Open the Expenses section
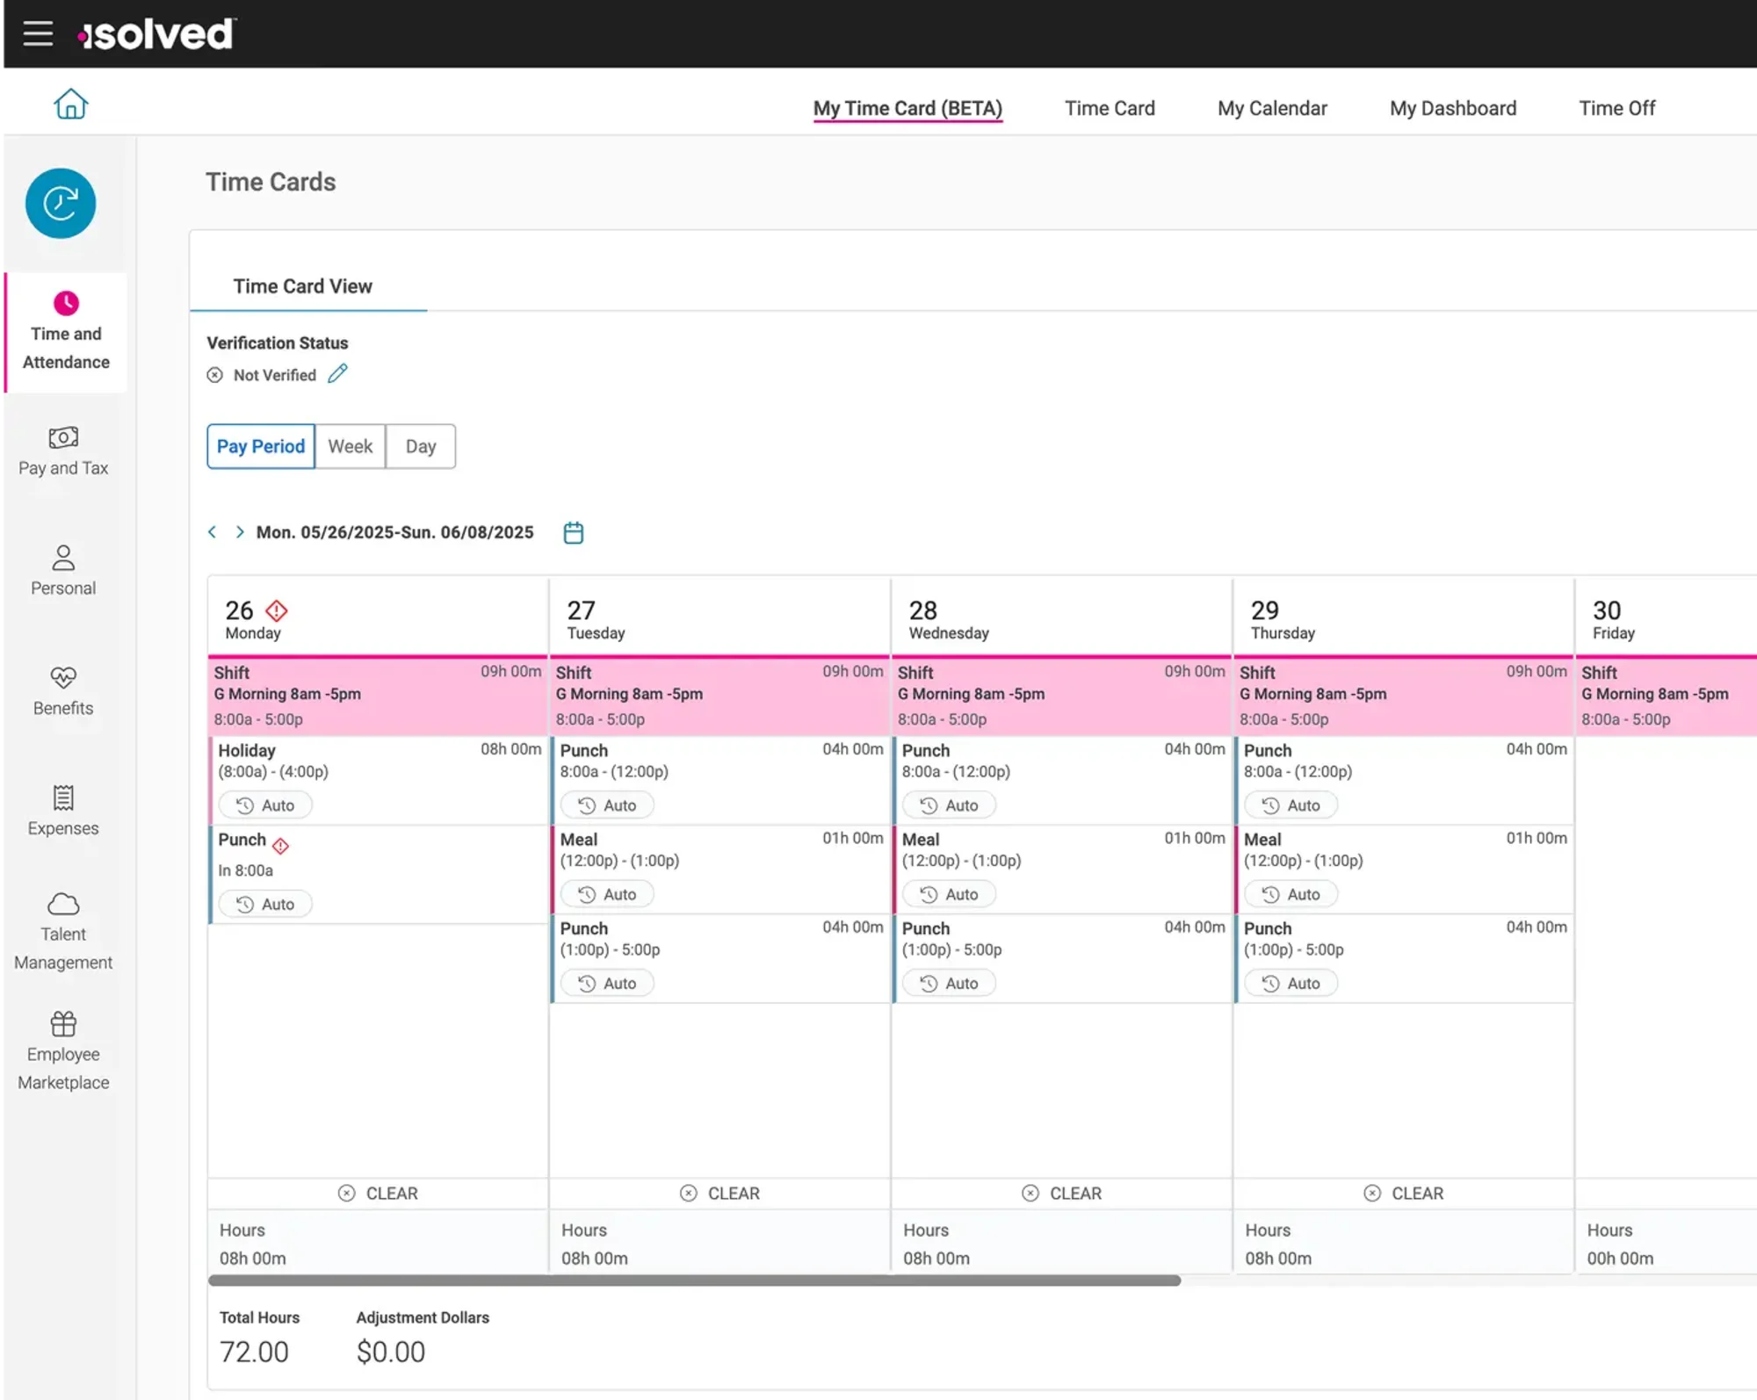The width and height of the screenshot is (1757, 1400). click(62, 810)
